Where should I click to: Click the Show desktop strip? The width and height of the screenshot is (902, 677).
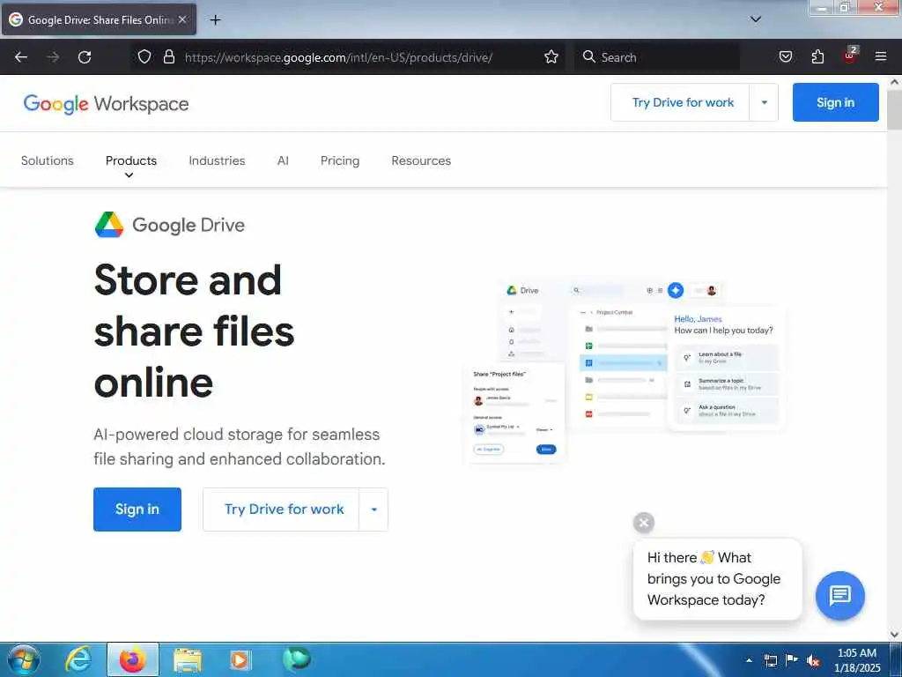pos(896,659)
